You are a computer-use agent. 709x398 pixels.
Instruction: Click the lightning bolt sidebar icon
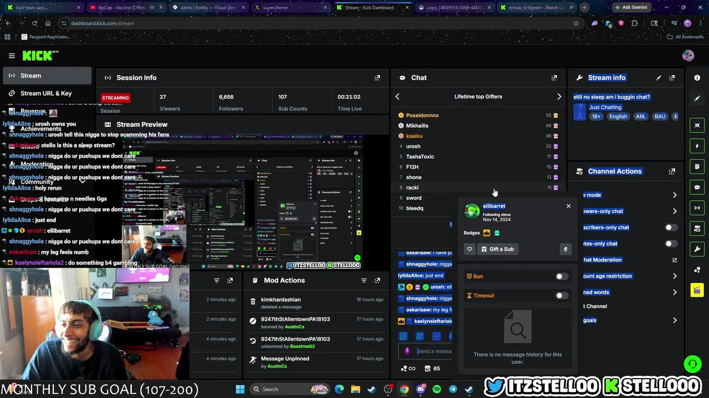click(x=697, y=146)
